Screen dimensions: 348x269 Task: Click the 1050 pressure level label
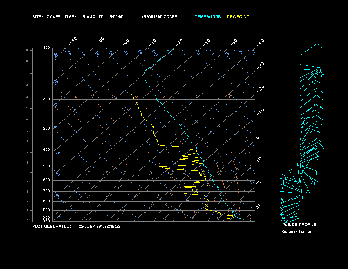tap(46, 221)
